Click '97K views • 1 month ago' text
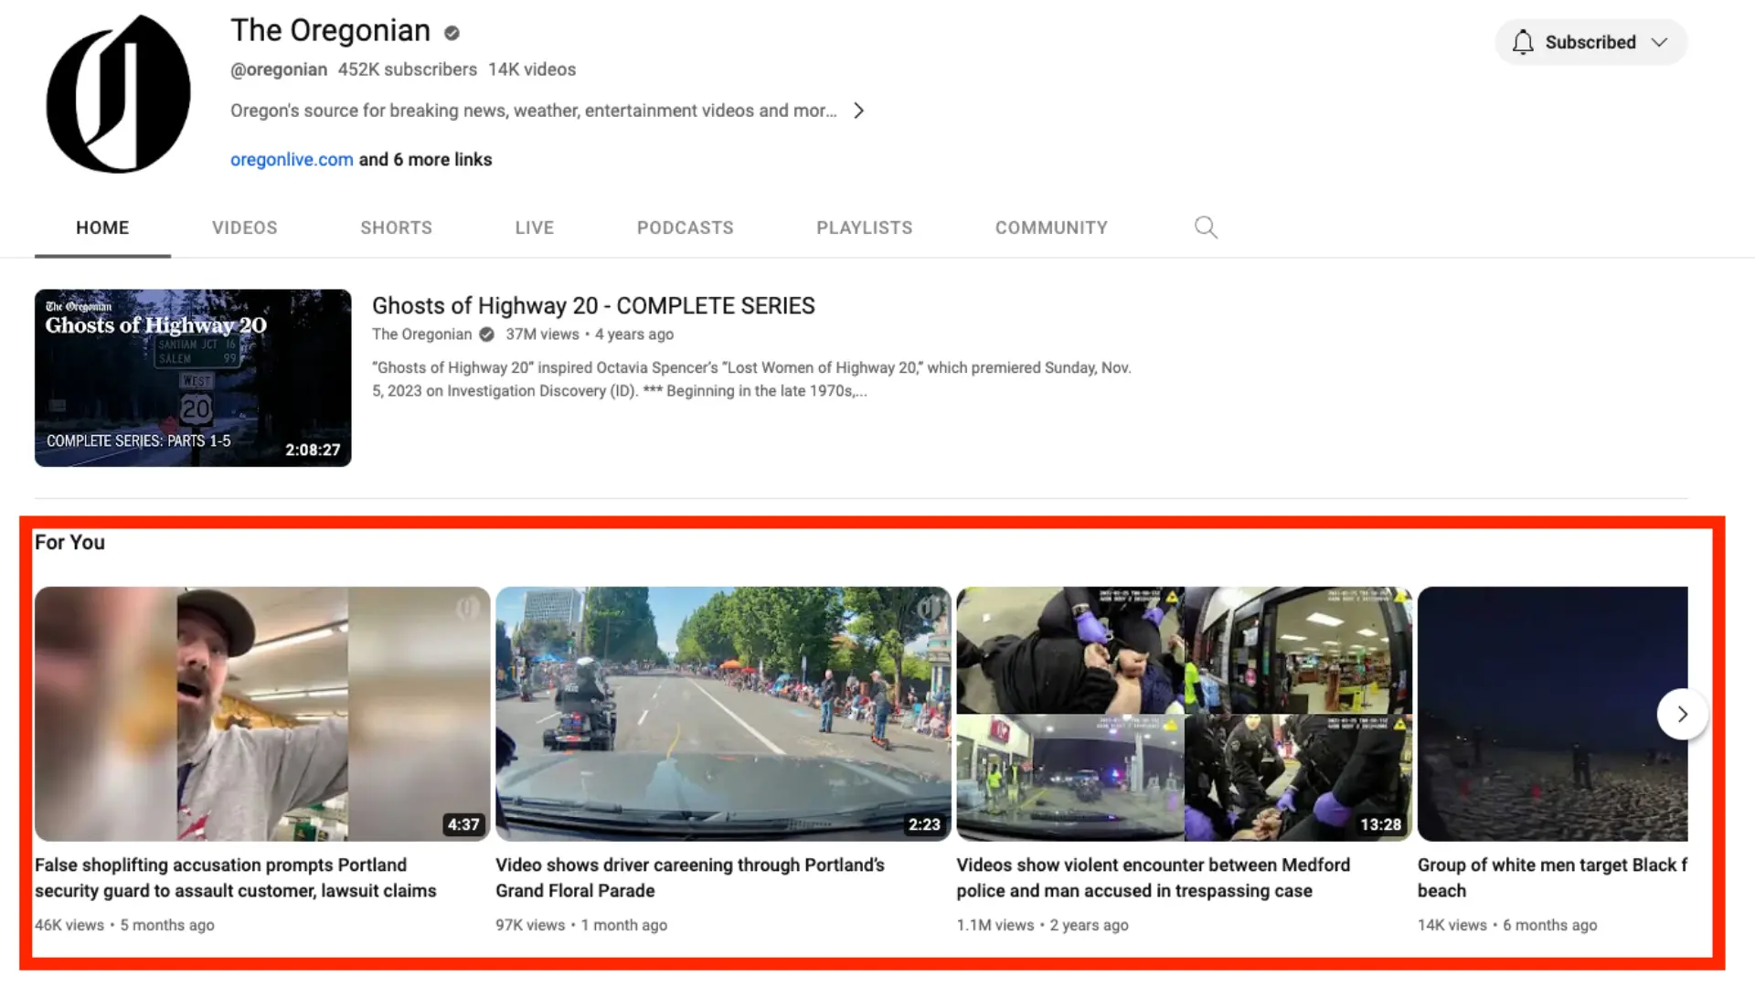 tap(581, 925)
